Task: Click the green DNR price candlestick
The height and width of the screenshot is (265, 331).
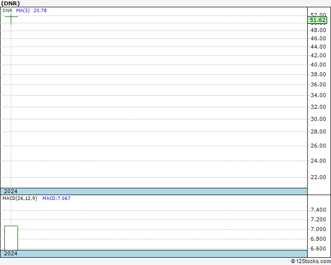Action: 11,18
